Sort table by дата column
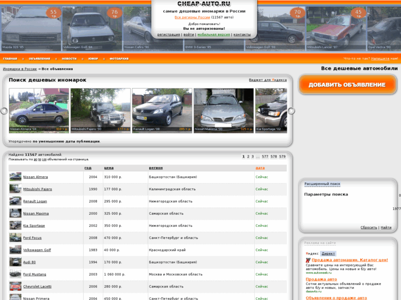This screenshot has width=401, height=300. pyautogui.click(x=260, y=168)
